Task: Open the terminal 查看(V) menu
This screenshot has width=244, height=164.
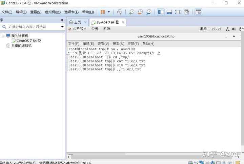Action: click(x=103, y=44)
